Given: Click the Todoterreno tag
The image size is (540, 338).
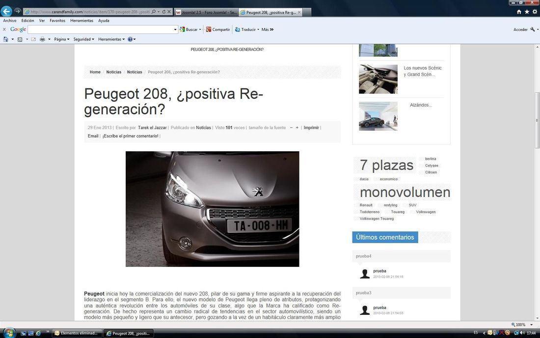Looking at the screenshot, I should click(370, 212).
